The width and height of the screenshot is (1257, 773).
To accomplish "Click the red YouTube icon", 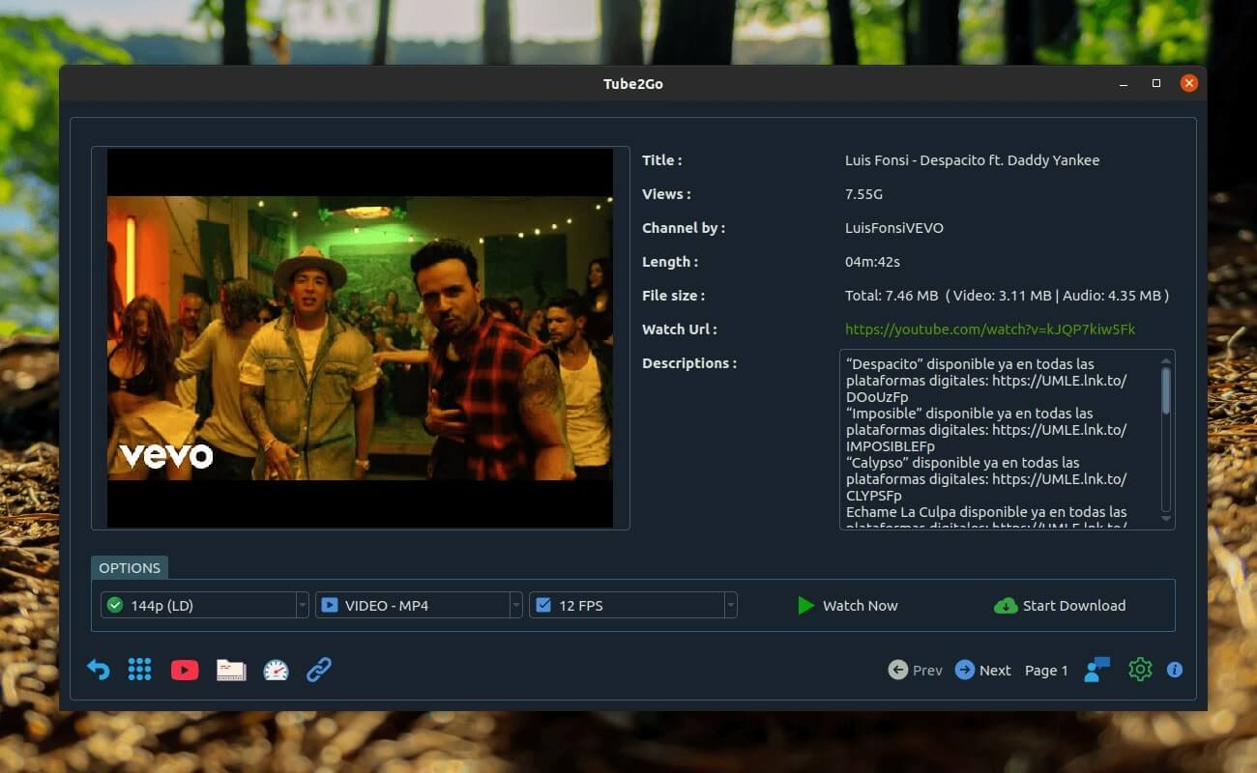I will click(x=185, y=670).
